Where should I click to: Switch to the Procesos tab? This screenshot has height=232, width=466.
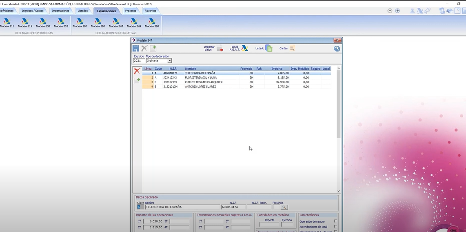pos(131,11)
